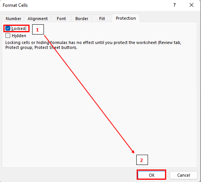Viewport: 201px width, 182px height.
Task: Enable the Hidden checkbox
Action: (x=8, y=36)
